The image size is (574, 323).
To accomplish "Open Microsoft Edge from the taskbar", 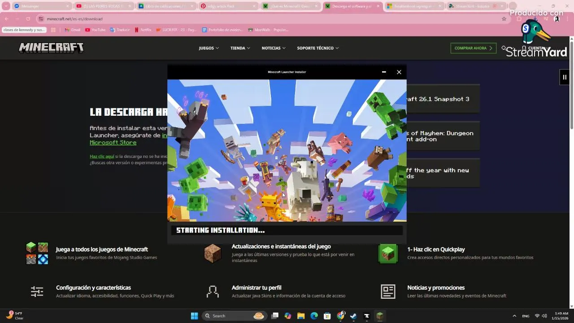I will (314, 316).
